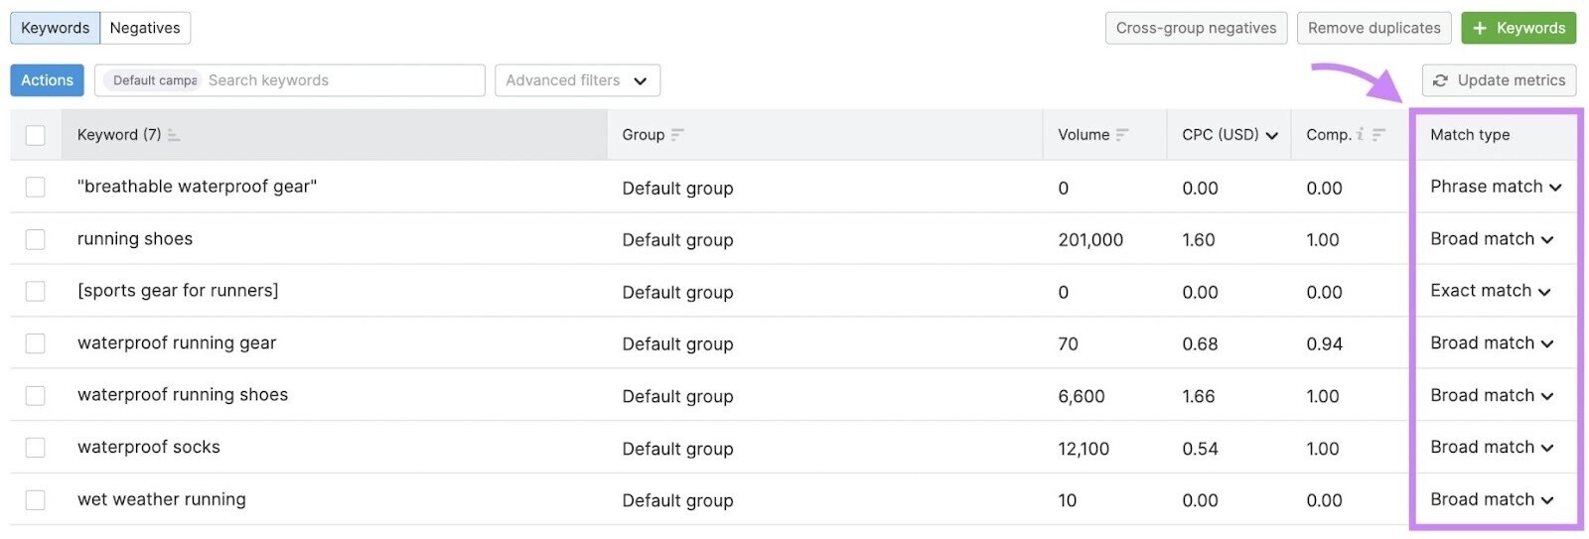Open match type dropdown for waterproof running gear

pyautogui.click(x=1492, y=343)
